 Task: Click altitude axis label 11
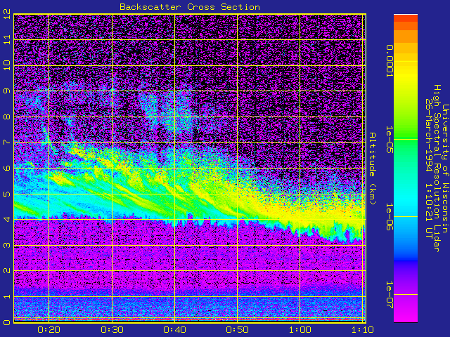(x=7, y=39)
